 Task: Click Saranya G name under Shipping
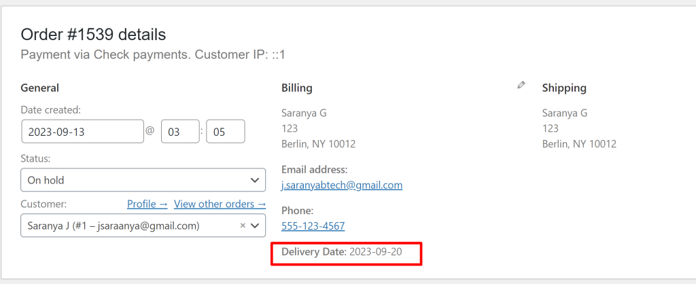point(565,113)
